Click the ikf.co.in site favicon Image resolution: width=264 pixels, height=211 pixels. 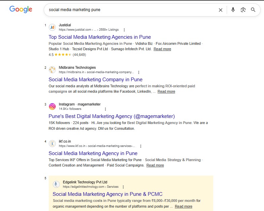click(x=52, y=144)
